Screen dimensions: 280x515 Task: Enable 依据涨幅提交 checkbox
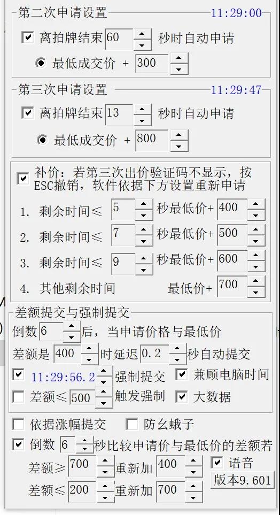(18, 424)
